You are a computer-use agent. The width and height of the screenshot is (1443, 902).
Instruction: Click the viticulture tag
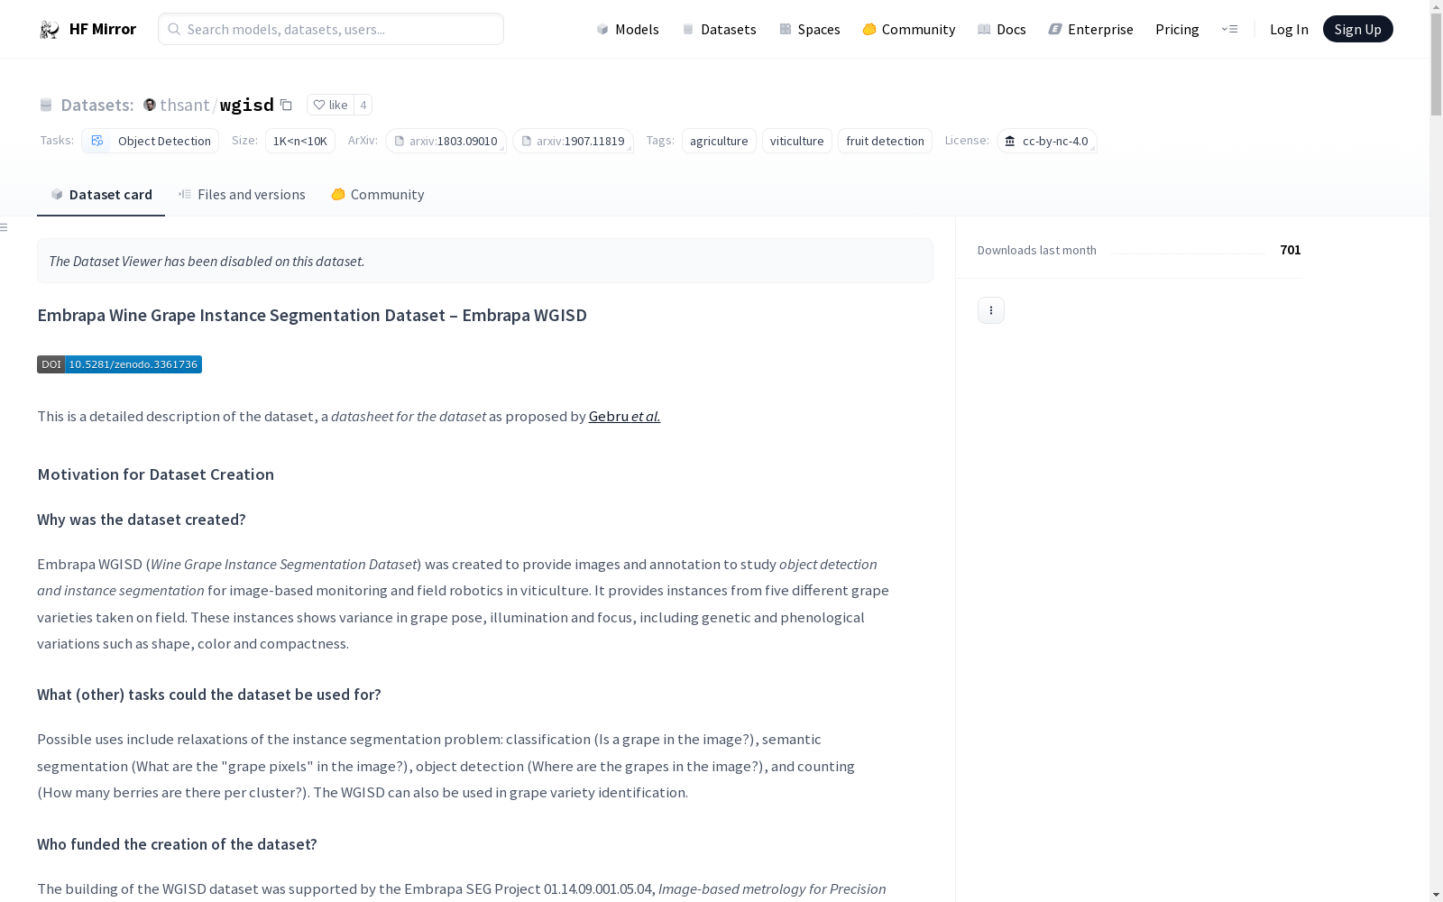click(x=797, y=141)
